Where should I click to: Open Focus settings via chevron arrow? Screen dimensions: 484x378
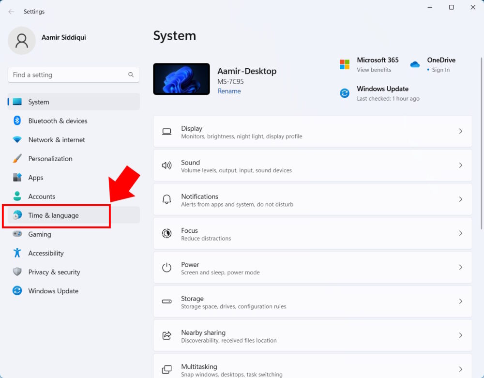click(461, 233)
